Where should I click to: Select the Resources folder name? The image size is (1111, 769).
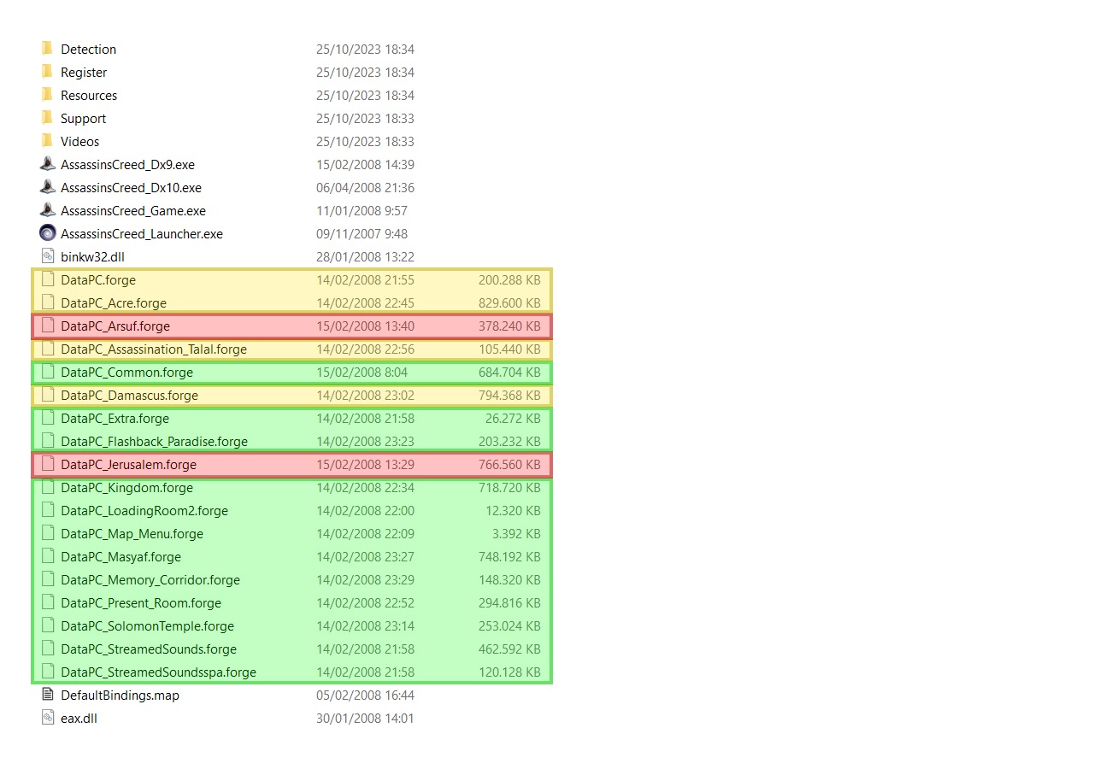click(x=89, y=96)
